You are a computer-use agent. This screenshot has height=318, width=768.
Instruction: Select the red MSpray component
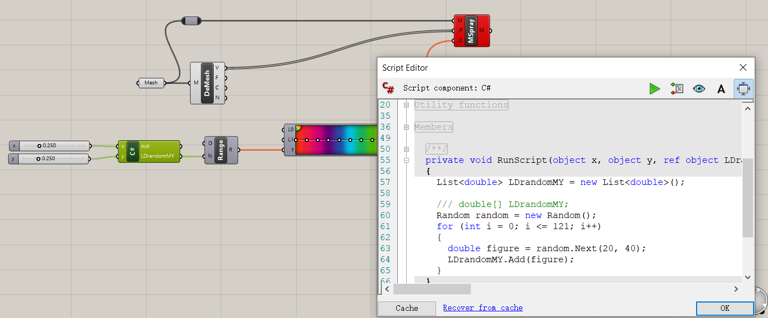click(471, 31)
